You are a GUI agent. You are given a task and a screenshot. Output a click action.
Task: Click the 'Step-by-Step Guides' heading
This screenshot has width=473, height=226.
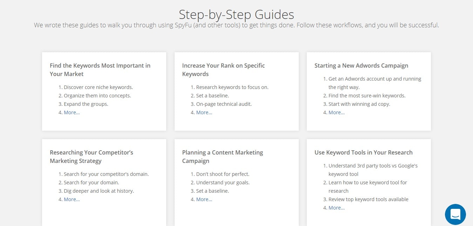[x=236, y=14]
